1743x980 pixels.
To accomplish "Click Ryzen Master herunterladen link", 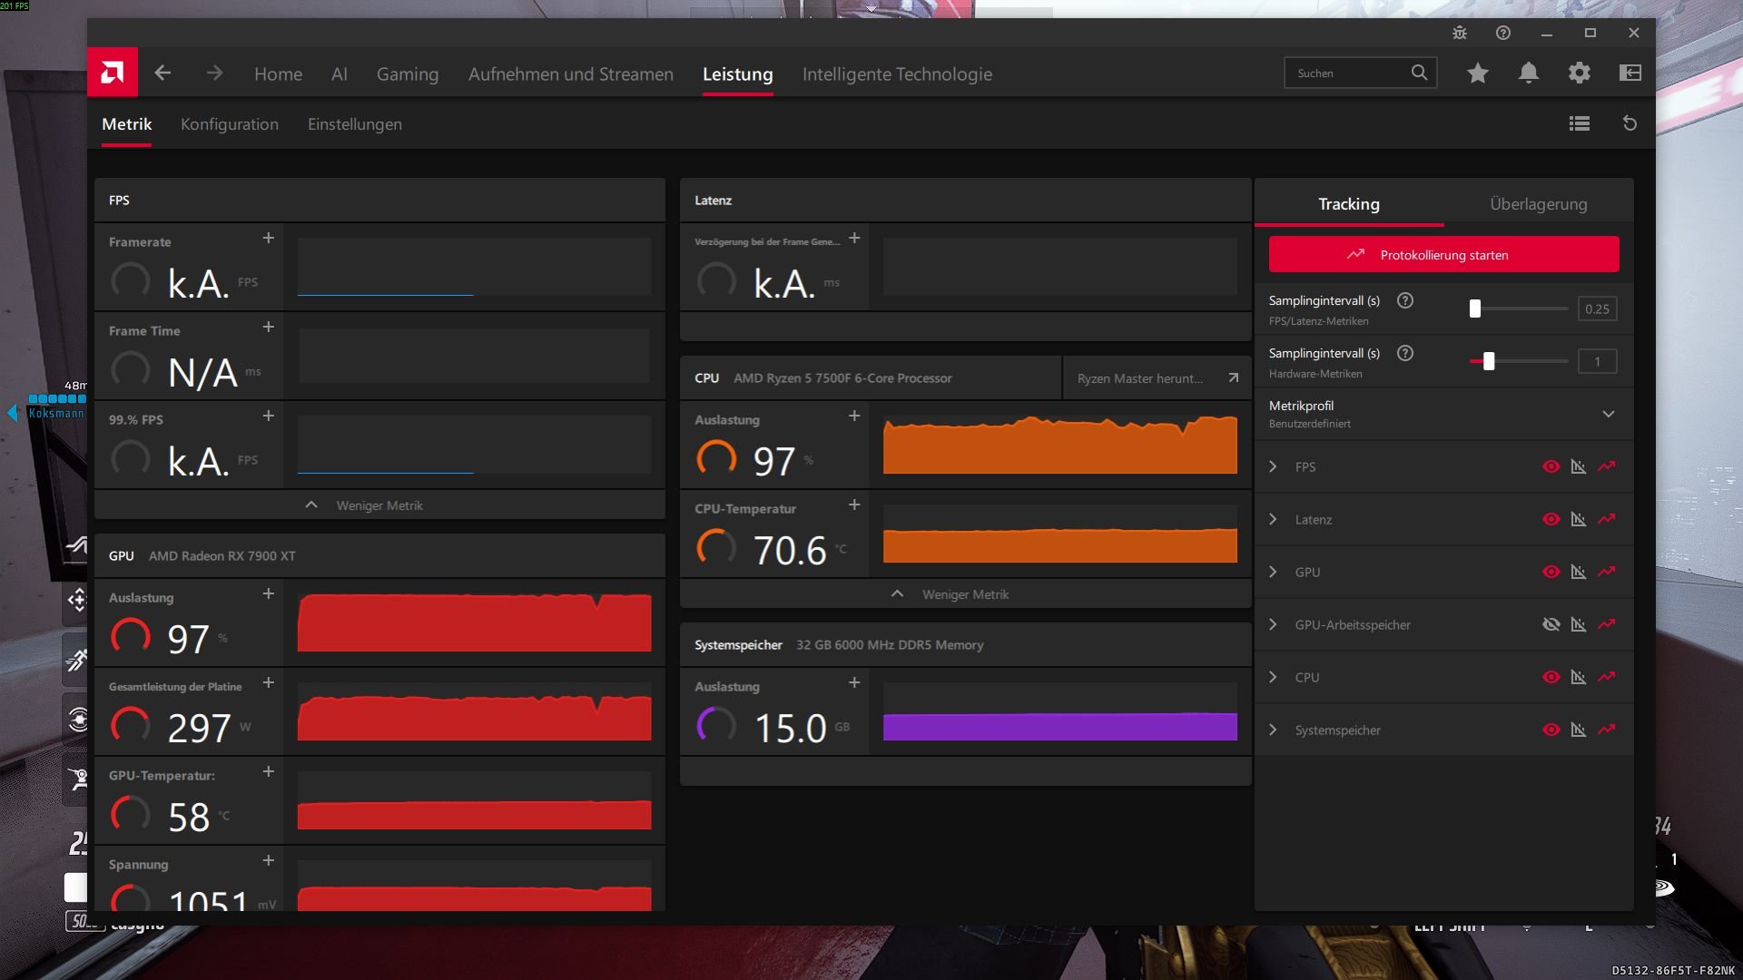I will [x=1157, y=378].
